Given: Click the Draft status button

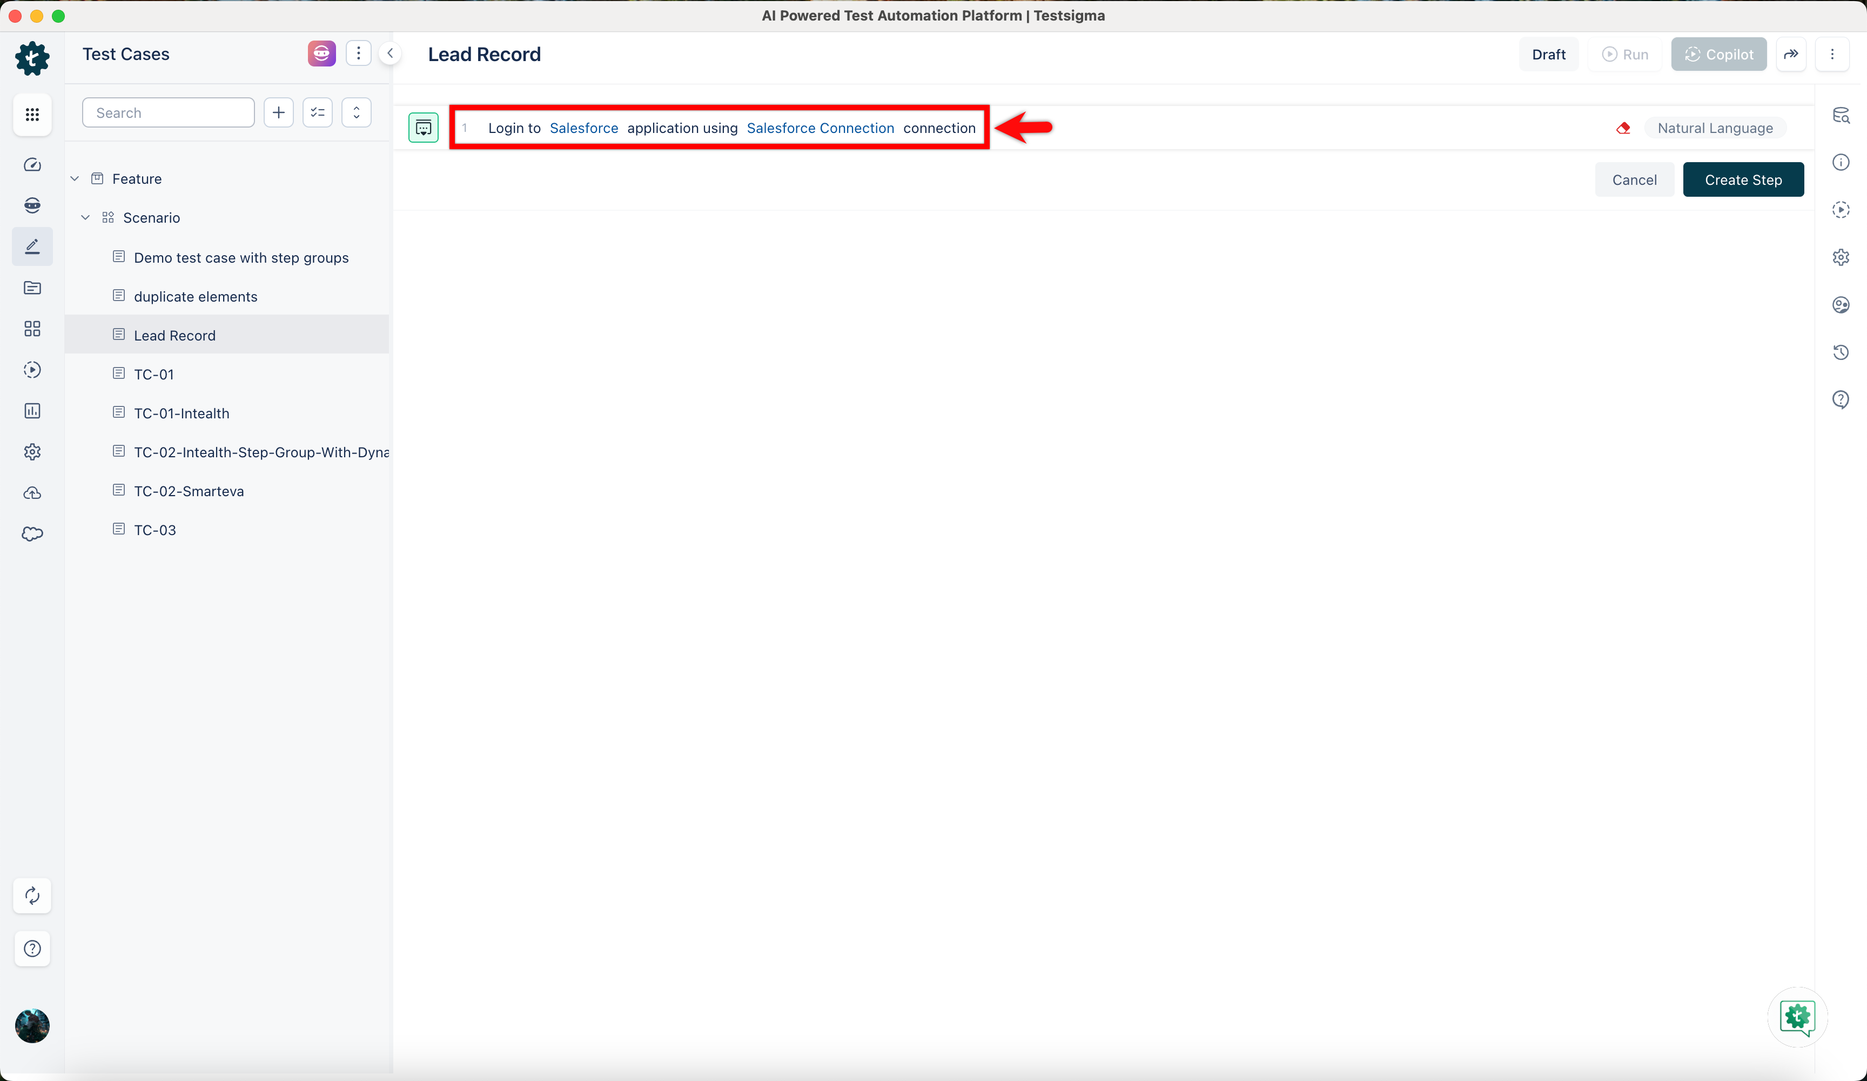Looking at the screenshot, I should pos(1548,54).
